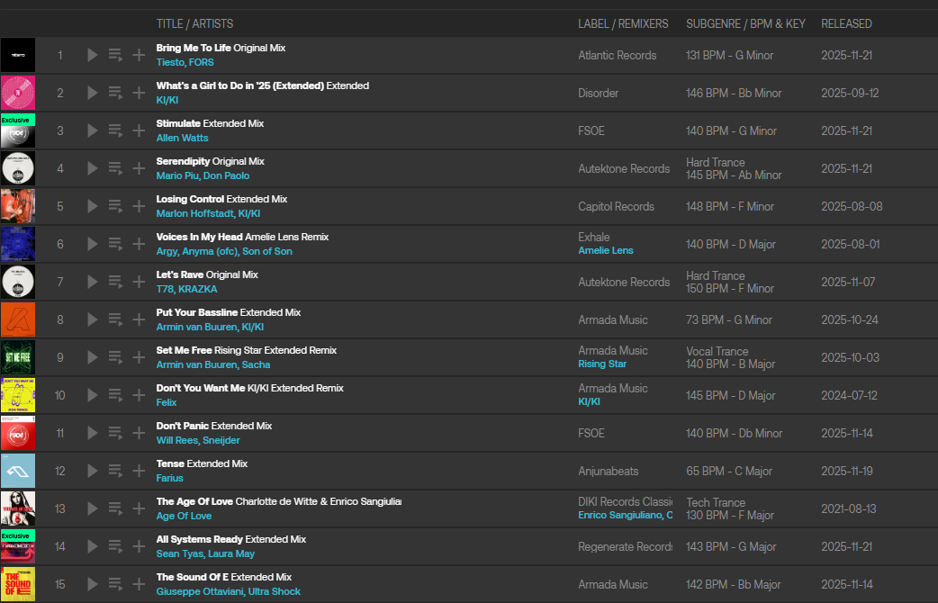Play the Tense Extended Mix track
938x603 pixels.
pos(92,471)
